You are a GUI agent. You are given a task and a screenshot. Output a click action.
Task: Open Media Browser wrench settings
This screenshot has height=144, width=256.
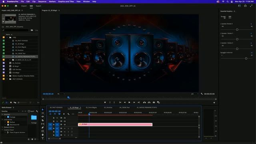(x=37, y=111)
